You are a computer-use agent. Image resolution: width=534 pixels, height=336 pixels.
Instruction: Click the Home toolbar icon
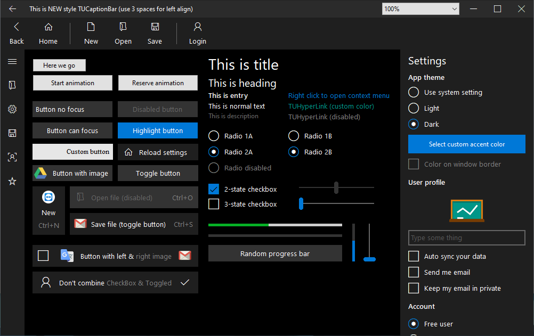tap(48, 34)
